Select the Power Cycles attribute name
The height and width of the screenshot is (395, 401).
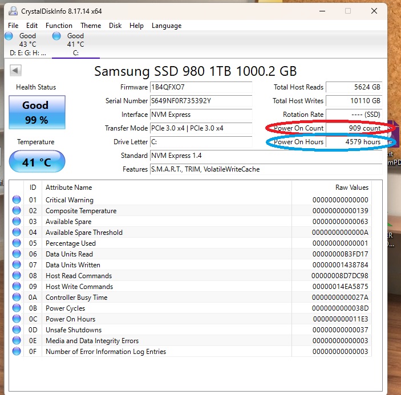coord(65,308)
